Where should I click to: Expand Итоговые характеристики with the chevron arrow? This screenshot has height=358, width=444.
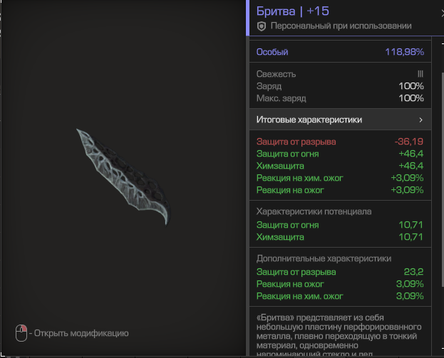point(420,120)
